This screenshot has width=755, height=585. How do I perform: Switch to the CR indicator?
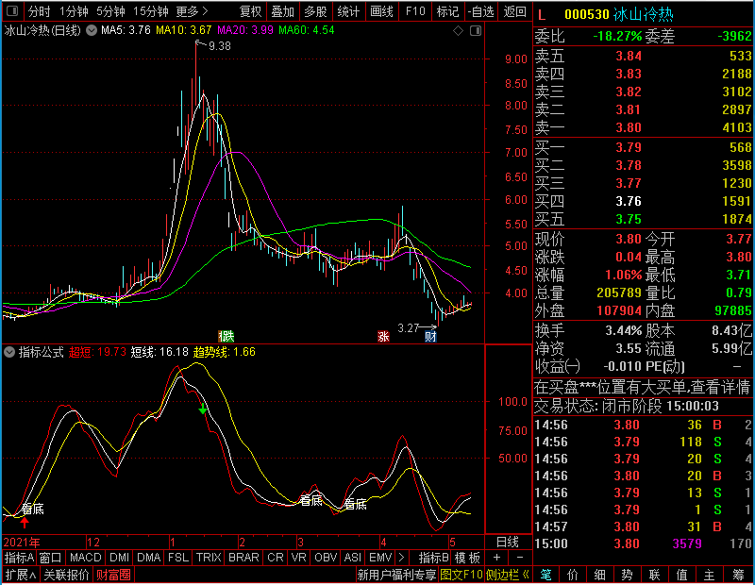276,558
